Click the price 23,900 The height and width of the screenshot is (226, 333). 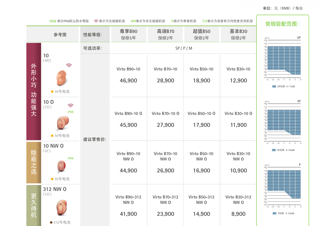point(165,214)
